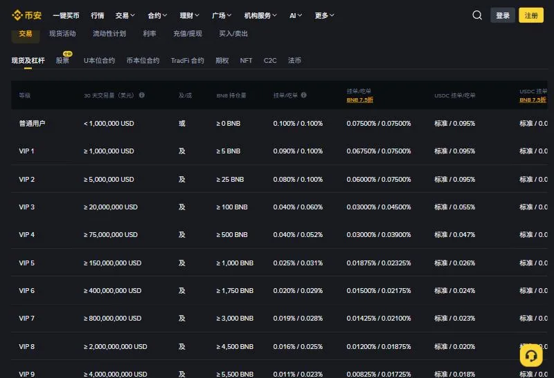Click VIP 7 row label
Image resolution: width=554 pixels, height=378 pixels.
click(27, 319)
